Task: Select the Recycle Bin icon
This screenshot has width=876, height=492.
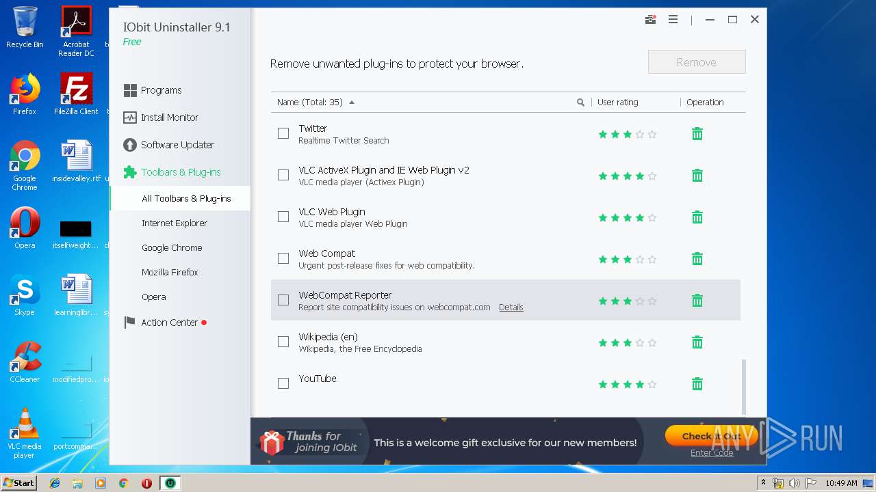Action: tap(25, 27)
